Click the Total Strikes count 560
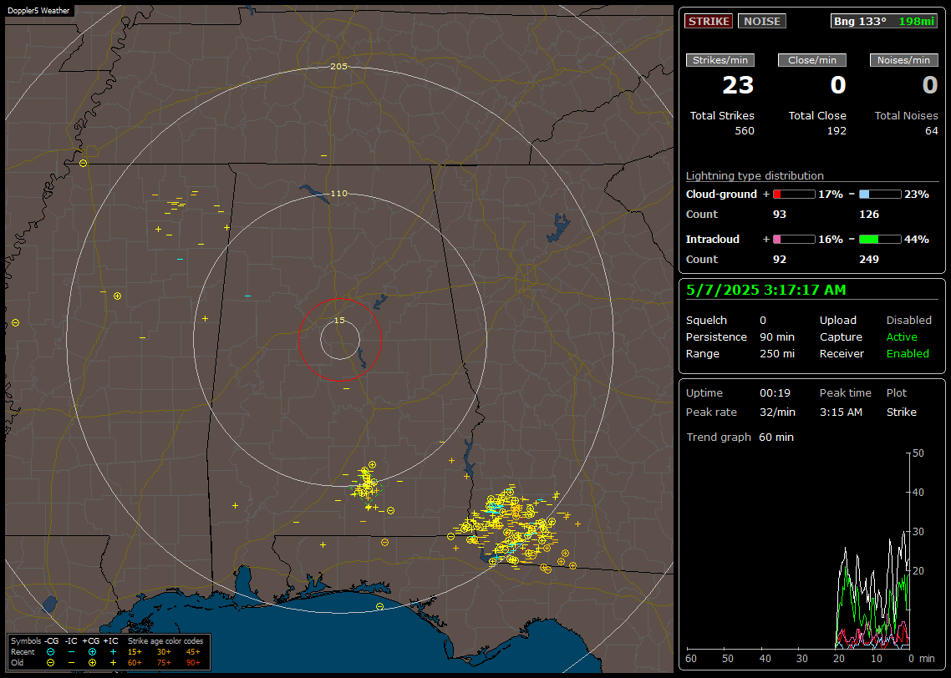This screenshot has width=951, height=678. [745, 131]
